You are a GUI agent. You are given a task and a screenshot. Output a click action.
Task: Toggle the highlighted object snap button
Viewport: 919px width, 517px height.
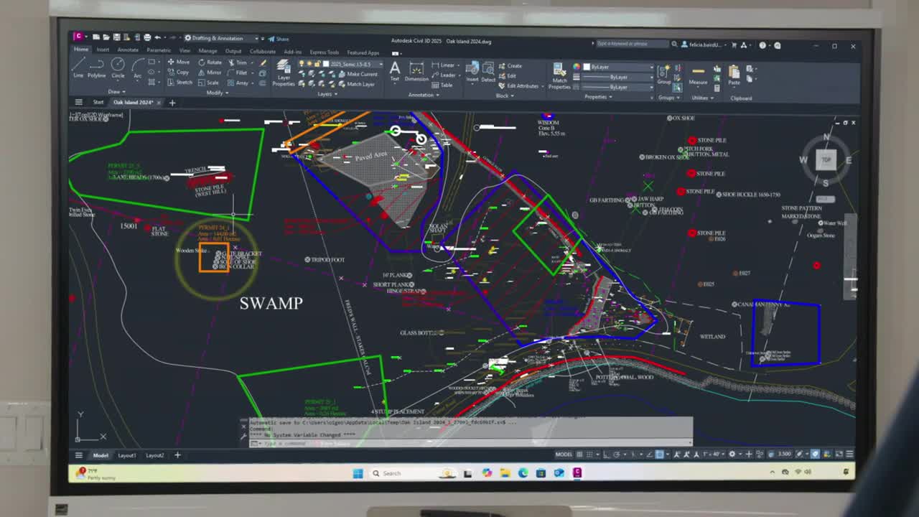point(659,455)
